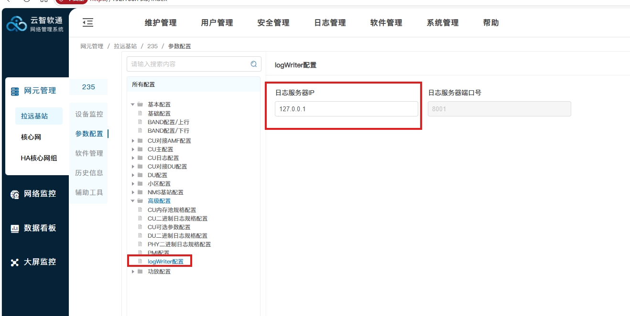Click the 大屏监控 network icon

pos(15,262)
